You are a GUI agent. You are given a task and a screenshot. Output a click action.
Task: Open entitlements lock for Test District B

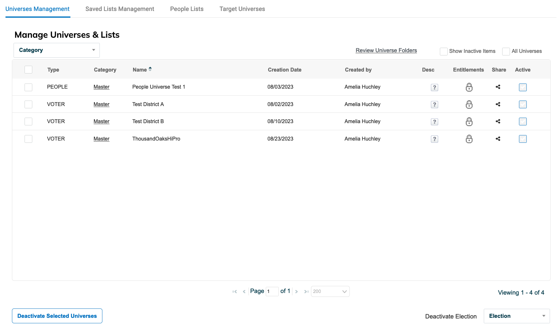click(469, 122)
